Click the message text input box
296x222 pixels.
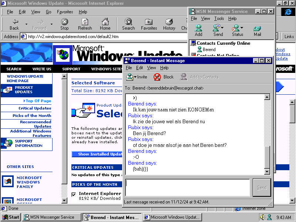tap(188, 187)
